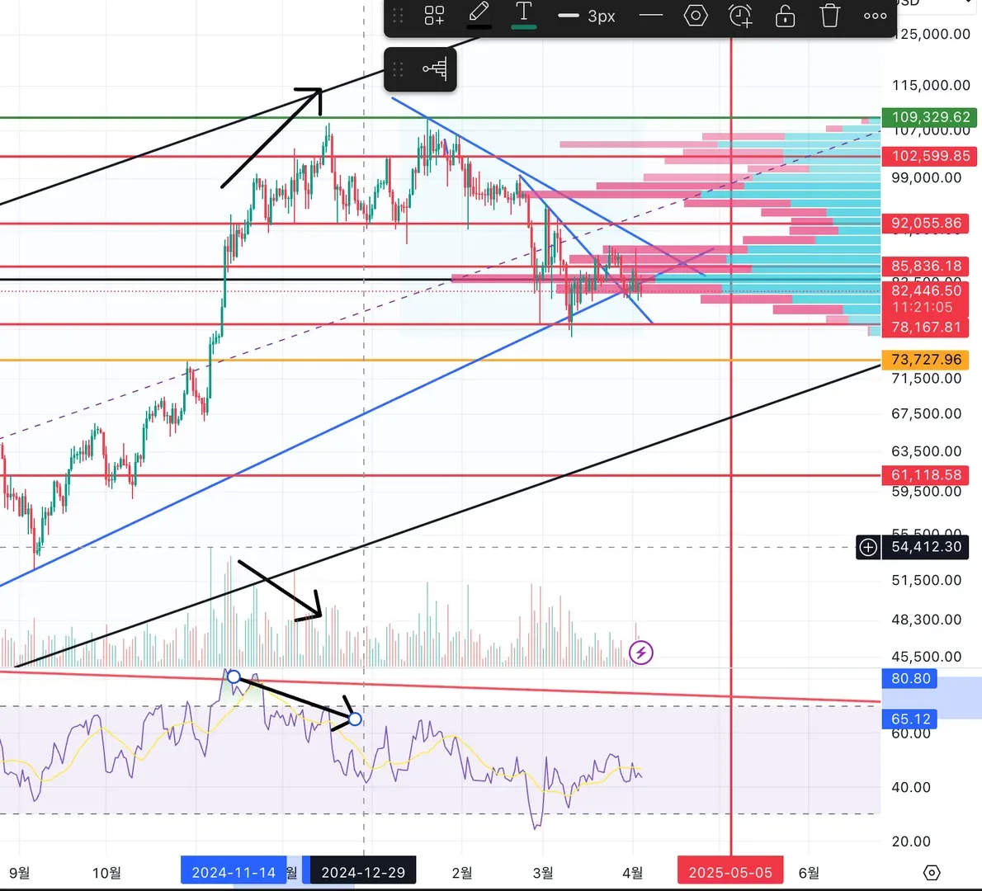Open line style selector in toolbar
The image size is (982, 891).
coord(651,15)
